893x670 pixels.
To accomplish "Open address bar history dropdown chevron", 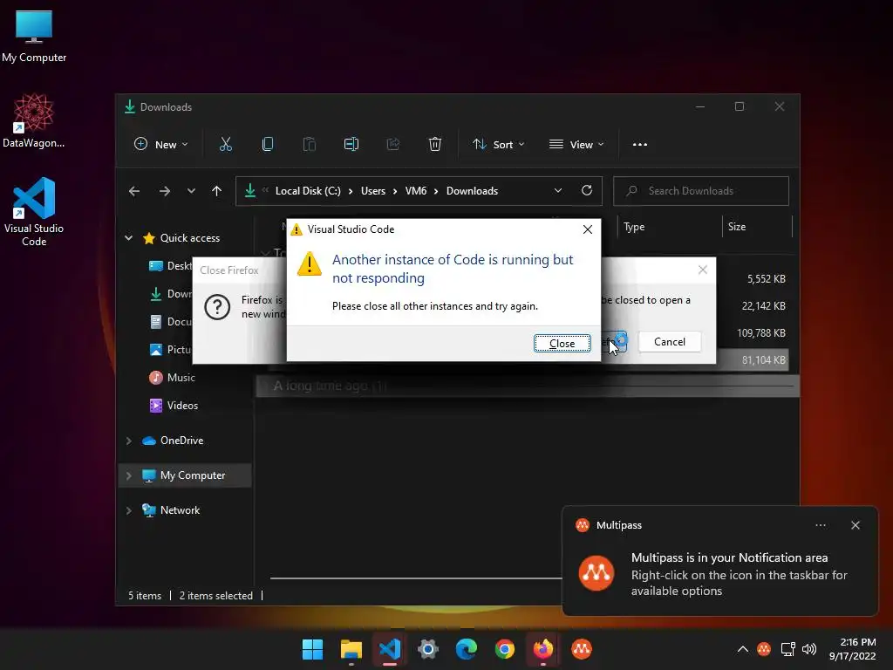I will point(558,191).
